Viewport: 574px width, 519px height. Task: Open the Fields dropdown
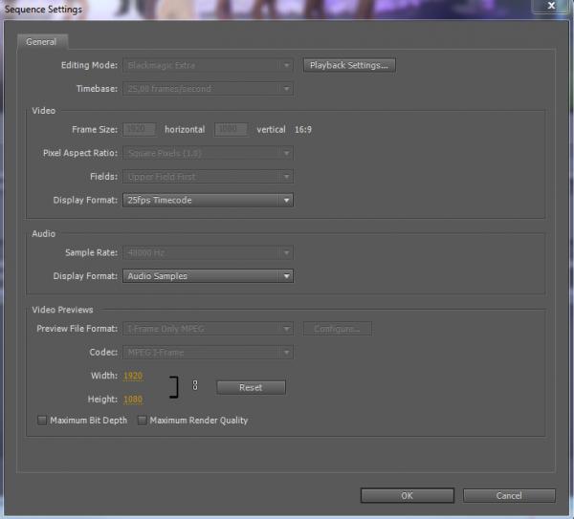[x=208, y=177]
